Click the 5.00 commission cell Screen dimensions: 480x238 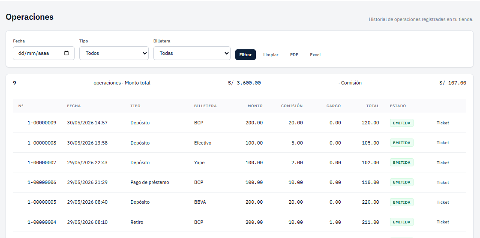(x=297, y=143)
